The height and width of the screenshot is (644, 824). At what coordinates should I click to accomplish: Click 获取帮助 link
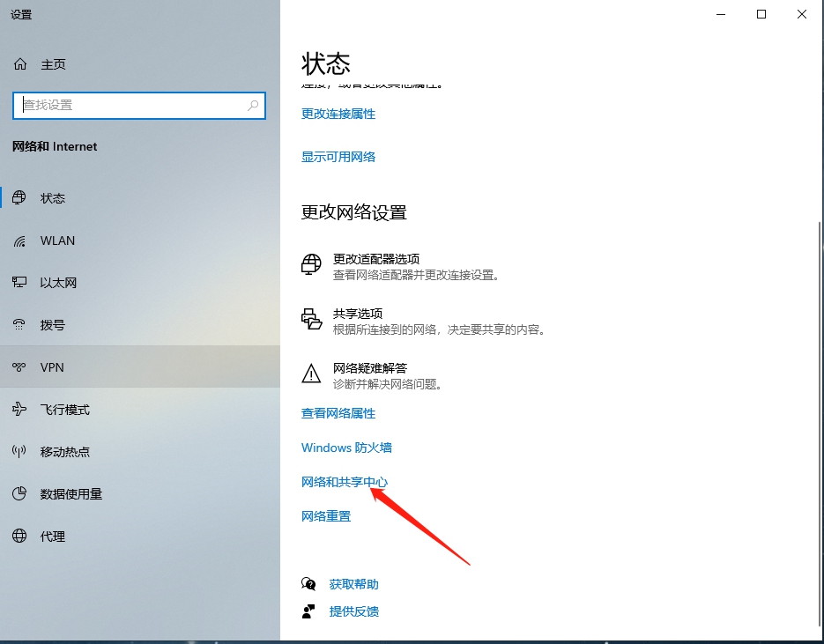(353, 584)
